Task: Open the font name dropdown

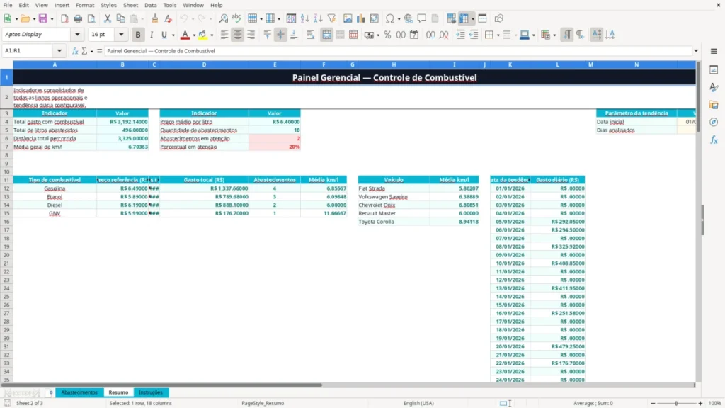Action: [x=77, y=34]
